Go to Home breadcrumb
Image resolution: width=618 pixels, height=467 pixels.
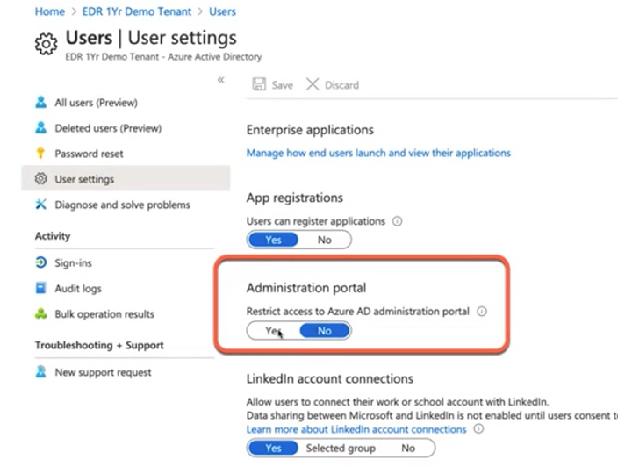(x=50, y=11)
